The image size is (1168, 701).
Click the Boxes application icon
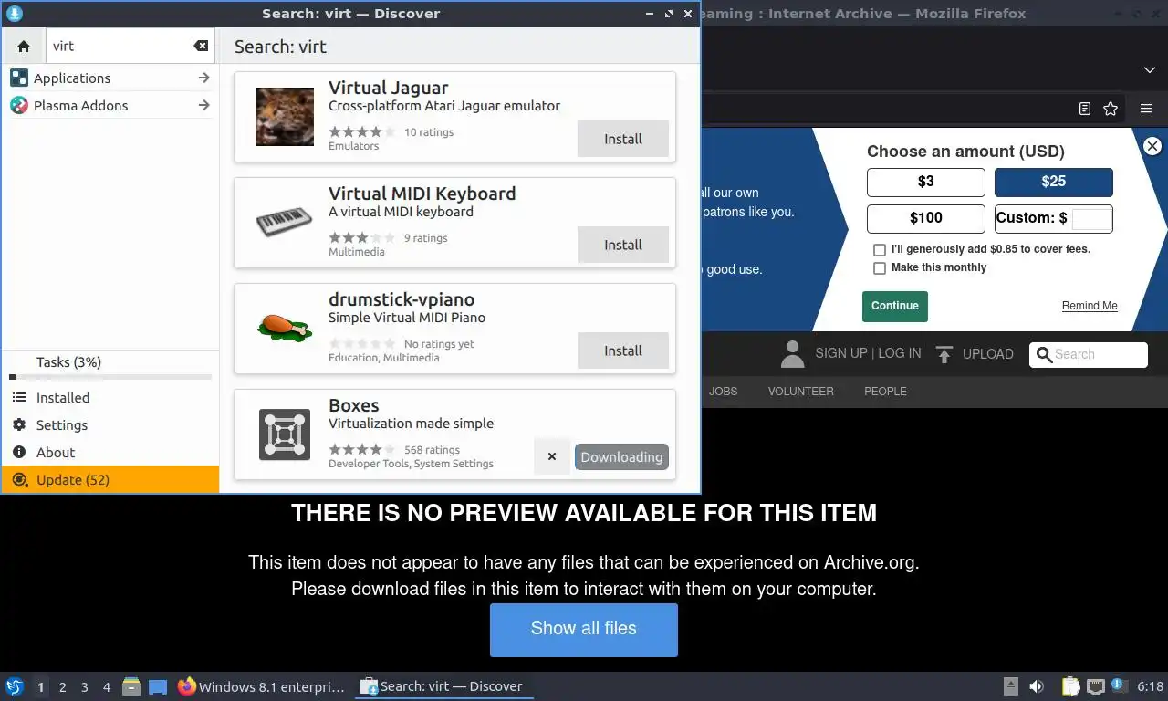[285, 434]
